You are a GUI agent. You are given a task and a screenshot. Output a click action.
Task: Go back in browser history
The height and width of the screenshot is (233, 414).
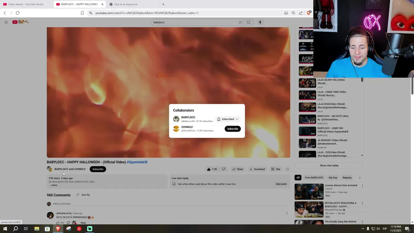pos(5,13)
